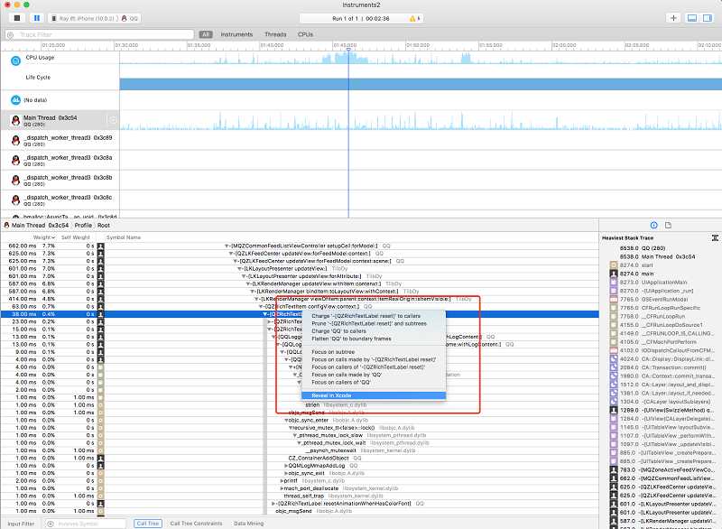722x529 pixels.
Task: Click the yellow warning icon in the run status
Action: point(412,18)
